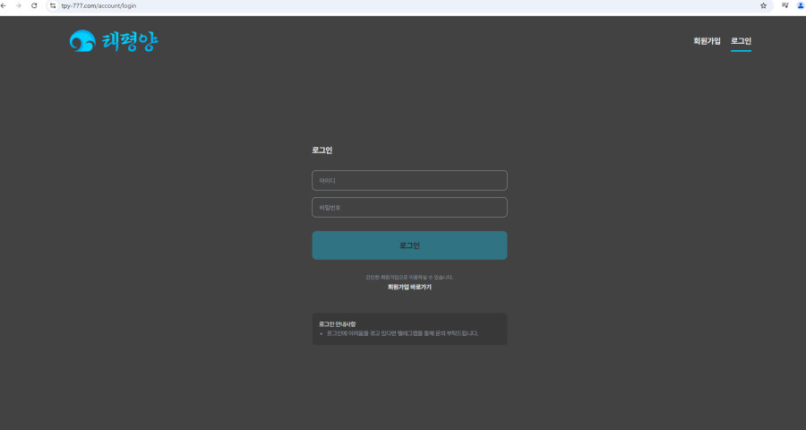Select the 로그인 navigation tab

[x=741, y=41]
